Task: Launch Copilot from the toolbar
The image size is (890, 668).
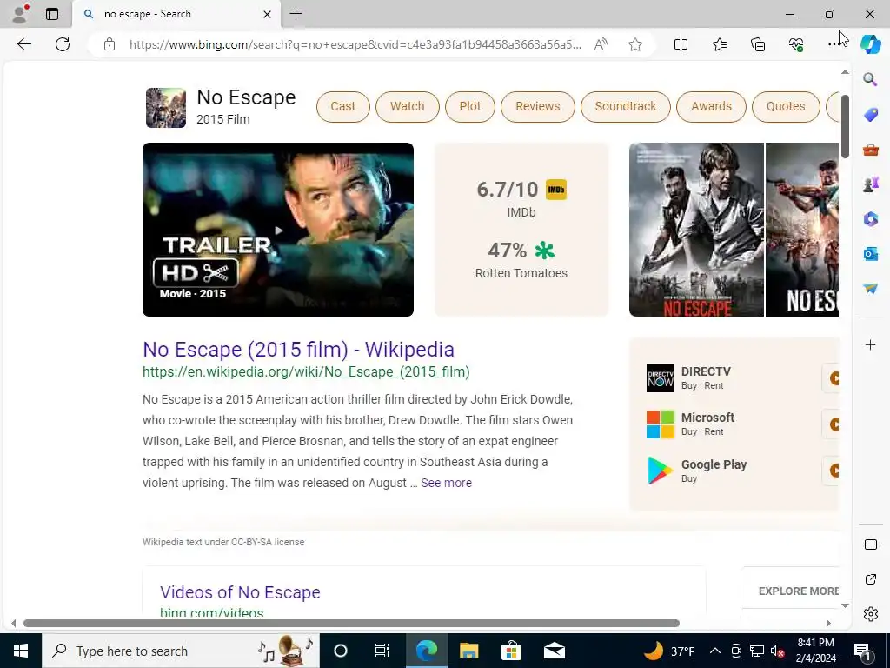Action: click(870, 44)
